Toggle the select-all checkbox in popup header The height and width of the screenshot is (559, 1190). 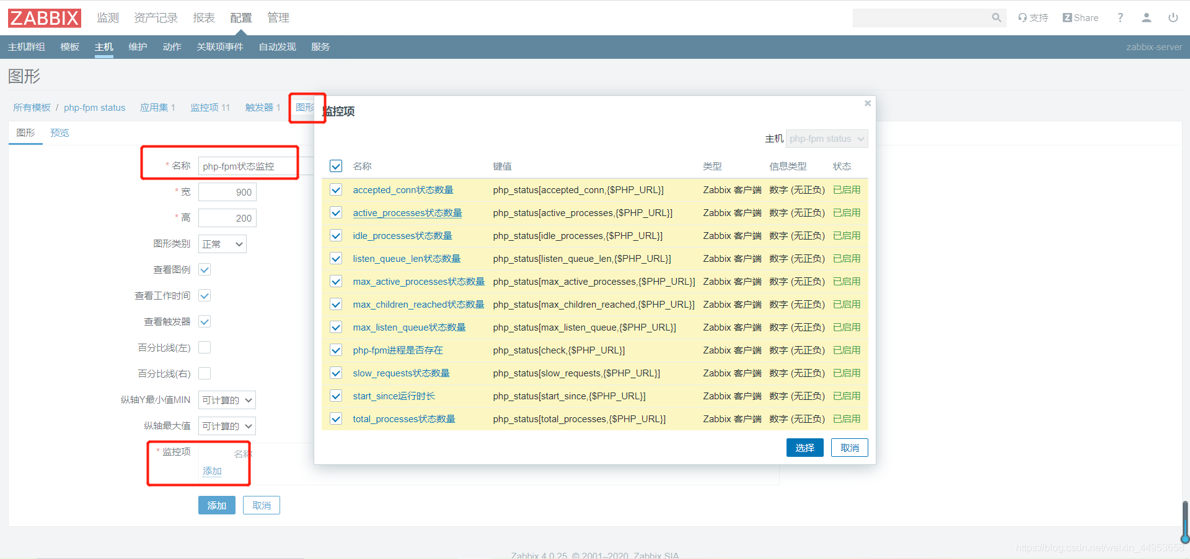tap(336, 166)
